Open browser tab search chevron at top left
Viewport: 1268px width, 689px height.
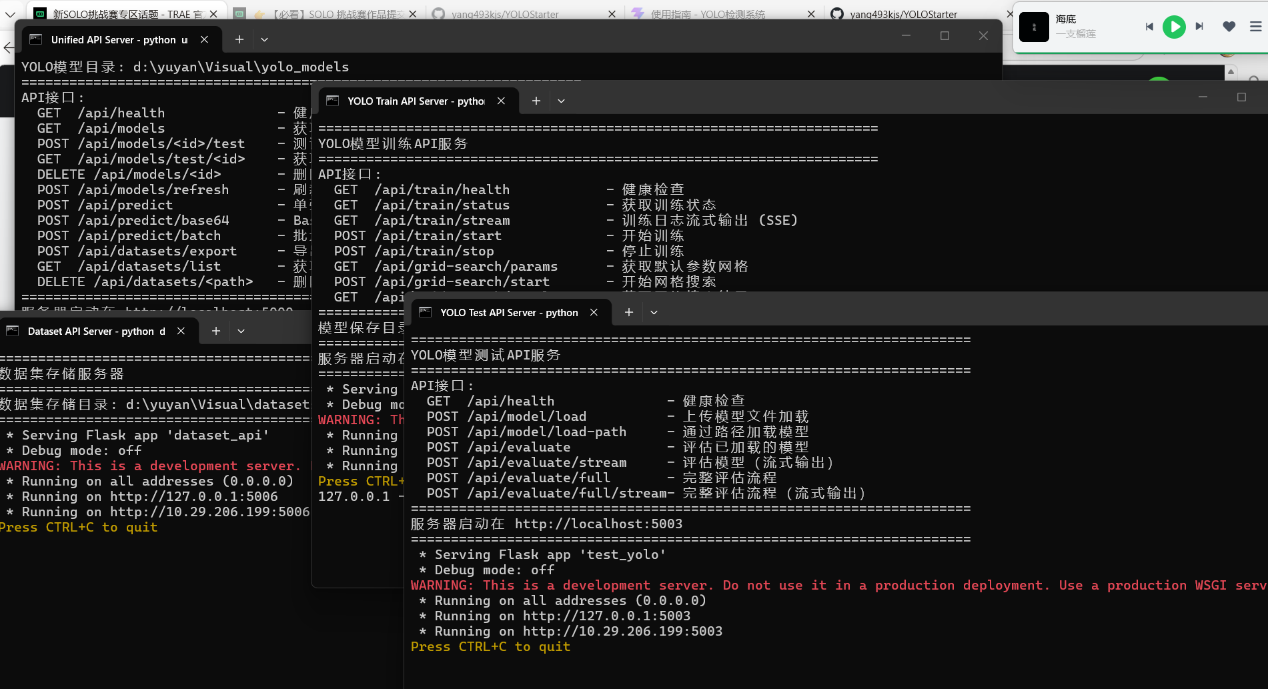[x=9, y=14]
